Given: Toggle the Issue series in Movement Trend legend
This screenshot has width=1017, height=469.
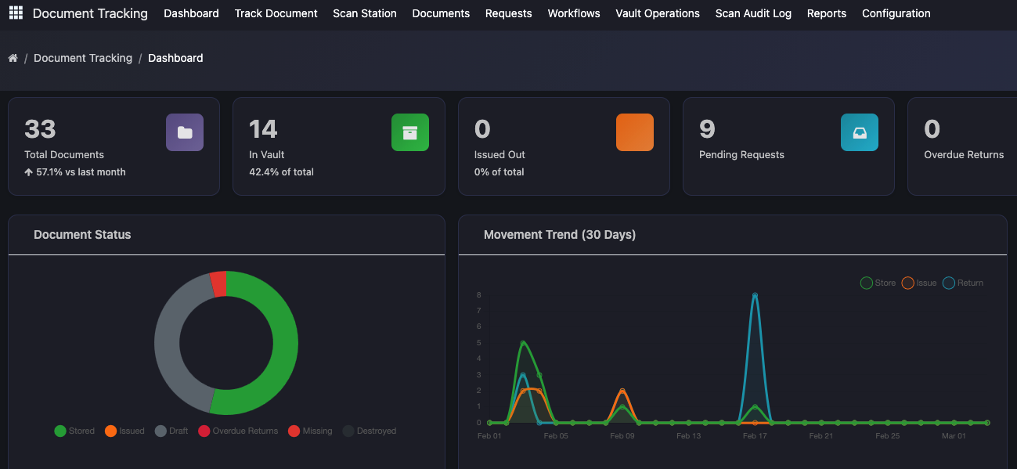Looking at the screenshot, I should (x=919, y=283).
